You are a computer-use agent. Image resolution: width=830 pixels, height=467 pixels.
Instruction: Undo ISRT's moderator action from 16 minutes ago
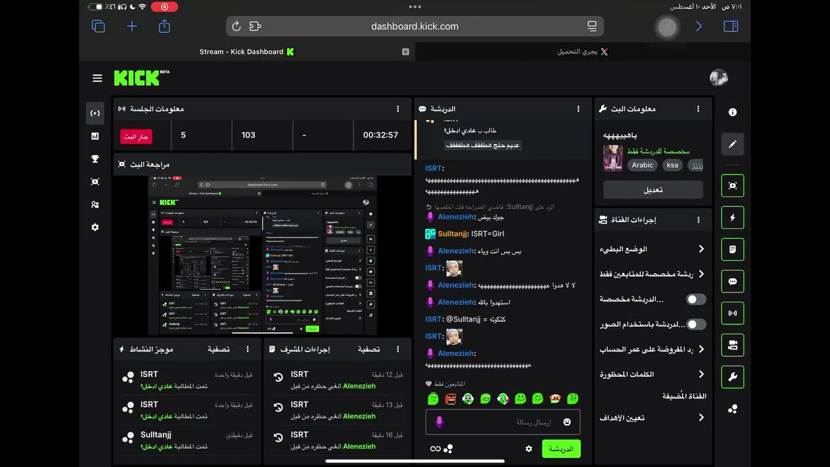pos(278,438)
